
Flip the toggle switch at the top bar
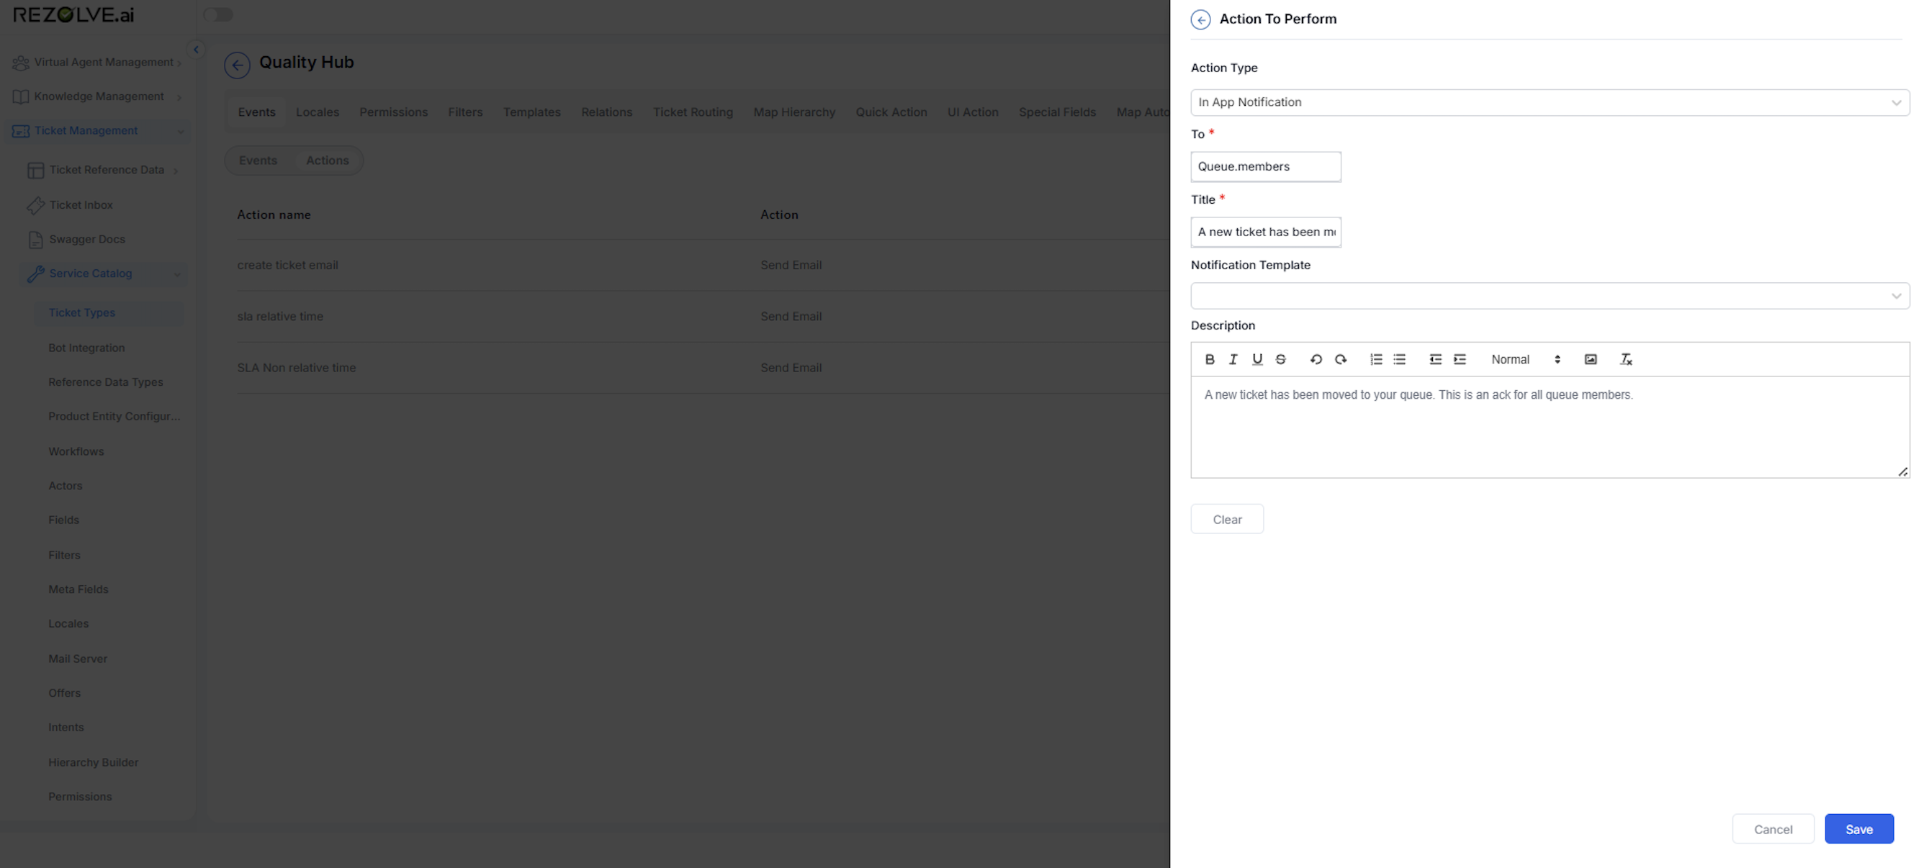tap(219, 14)
